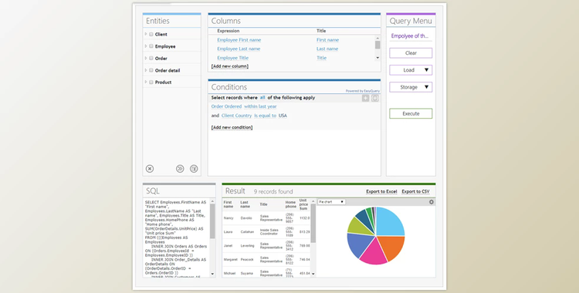Screen dimensions: 579x293
Task: Click 'Employee Title' column expression
Action: [232, 58]
